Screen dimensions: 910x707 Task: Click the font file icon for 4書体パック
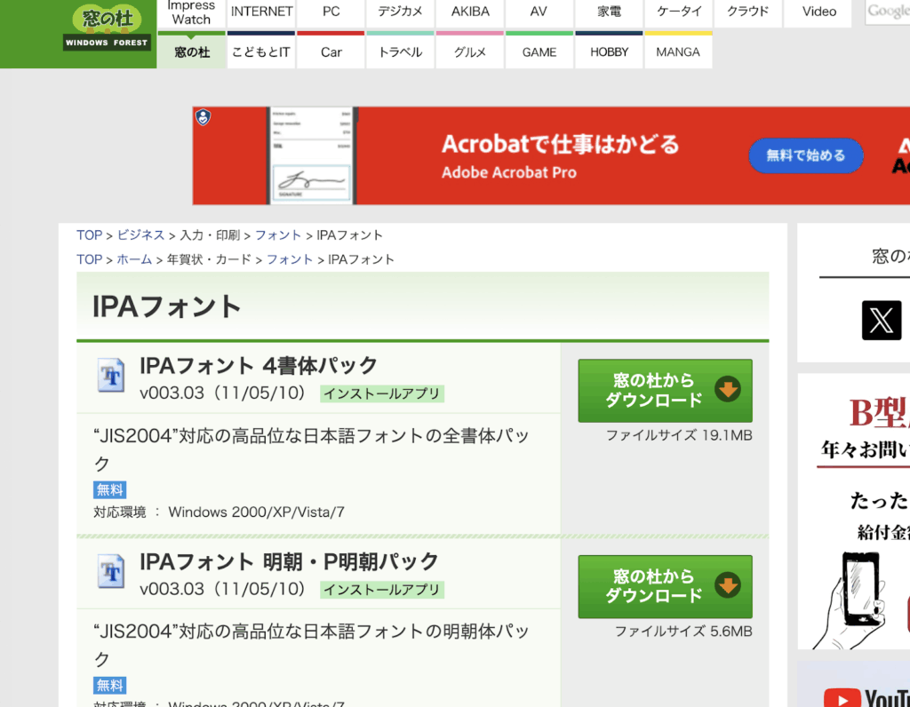[110, 376]
